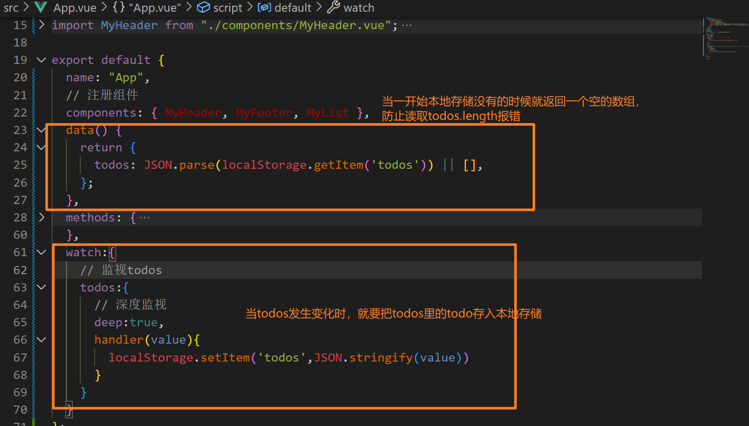This screenshot has width=749, height=426.
Task: Click MyFooter in the components line
Action: [x=264, y=113]
